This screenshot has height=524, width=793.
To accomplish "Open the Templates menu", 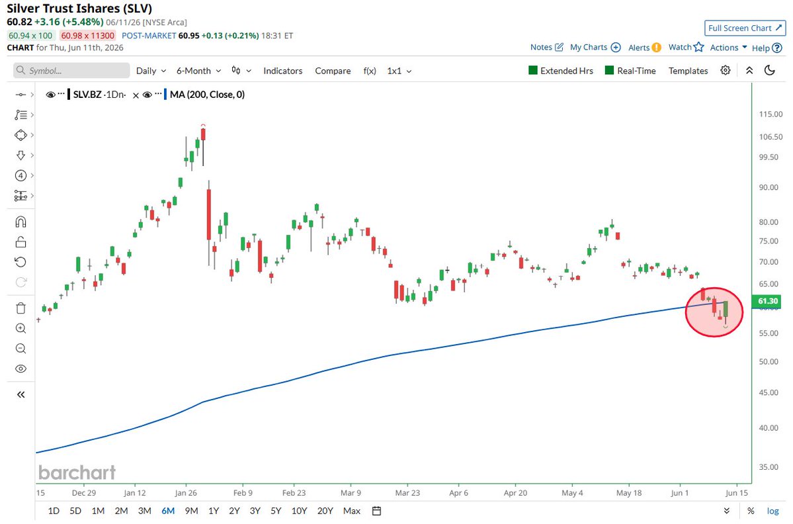I will coord(688,71).
